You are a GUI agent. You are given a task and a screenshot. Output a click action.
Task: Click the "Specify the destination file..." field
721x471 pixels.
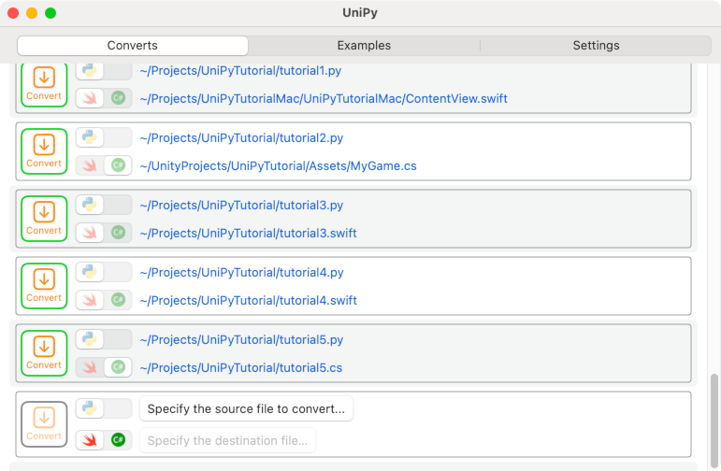[x=227, y=441]
